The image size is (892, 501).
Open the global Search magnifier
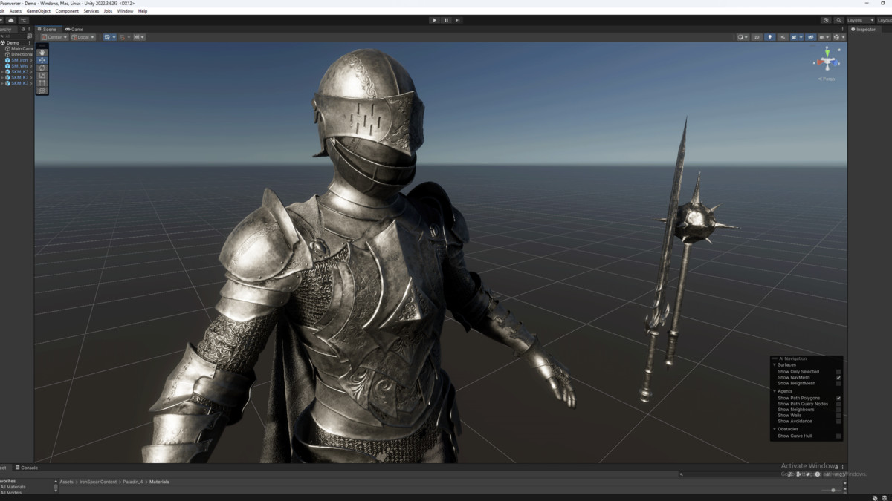pyautogui.click(x=838, y=20)
